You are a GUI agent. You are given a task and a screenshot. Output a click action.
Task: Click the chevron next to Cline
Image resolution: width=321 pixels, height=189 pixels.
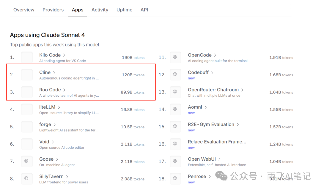pos(54,72)
